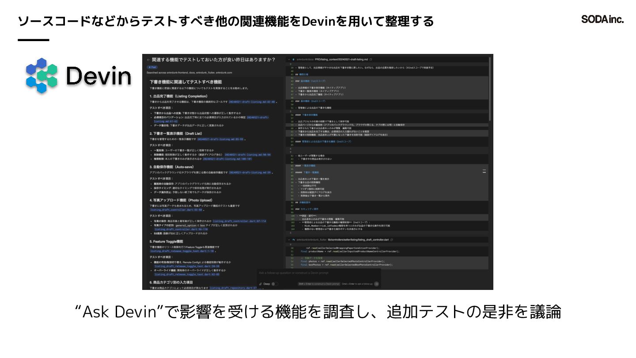Click heading '1. 出品完了機能（Listing Completion）'

178,96
